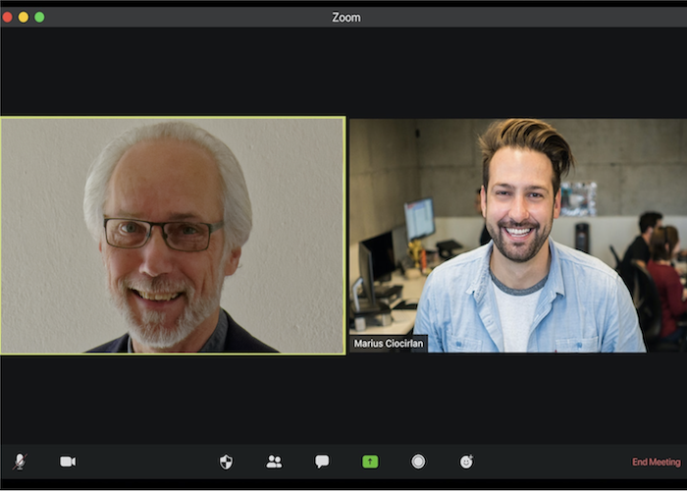Unmute the microphone in the Zoom toolbar
Viewport: 687px width, 491px height.
click(x=20, y=462)
